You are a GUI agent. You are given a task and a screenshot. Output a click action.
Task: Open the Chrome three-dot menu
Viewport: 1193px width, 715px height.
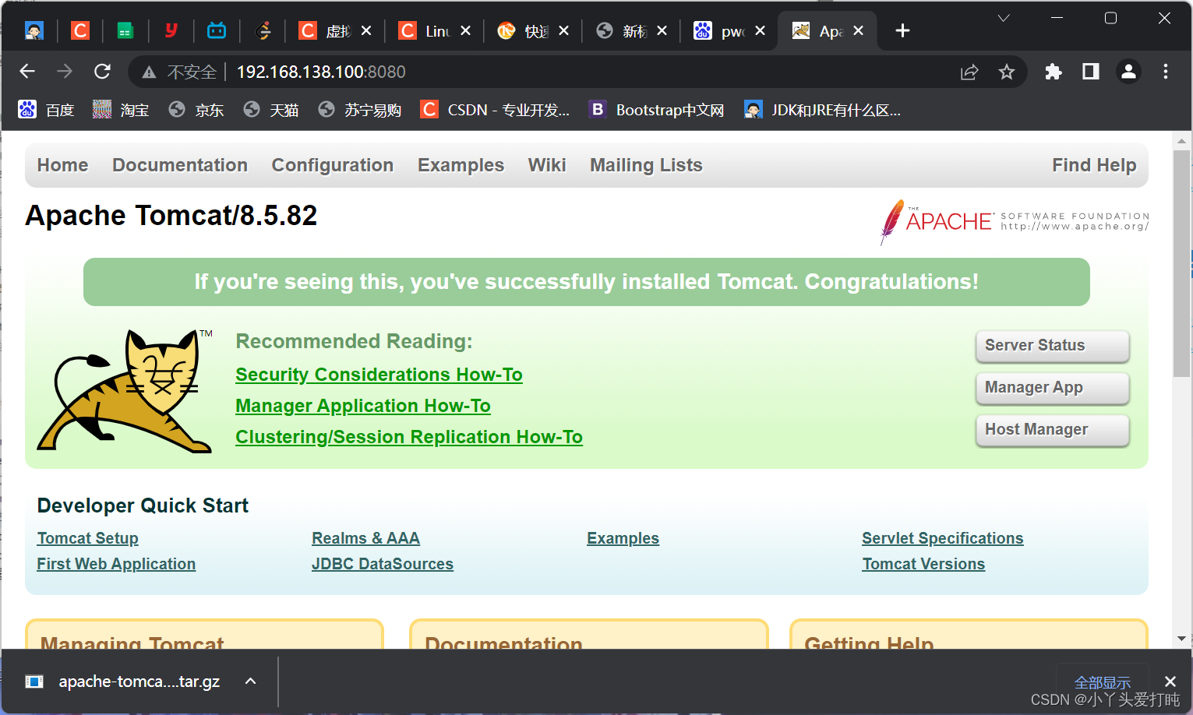tap(1166, 72)
